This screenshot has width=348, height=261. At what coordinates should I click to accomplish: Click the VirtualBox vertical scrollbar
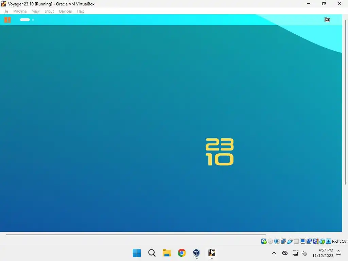345,102
